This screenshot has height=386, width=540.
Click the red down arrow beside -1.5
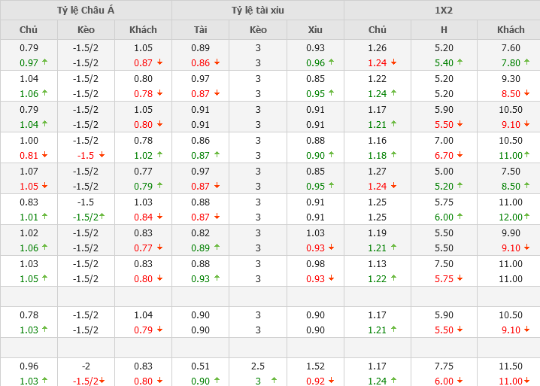pyautogui.click(x=101, y=156)
